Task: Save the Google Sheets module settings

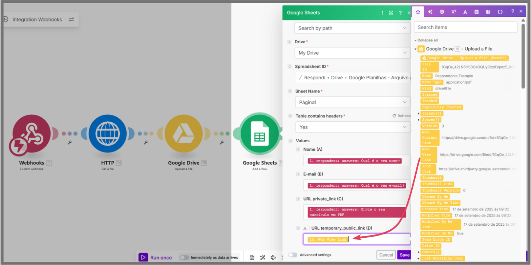Action: click(x=405, y=255)
